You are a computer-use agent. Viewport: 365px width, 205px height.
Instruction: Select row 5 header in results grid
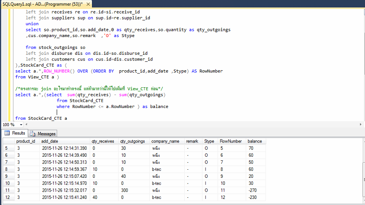tap(8, 148)
